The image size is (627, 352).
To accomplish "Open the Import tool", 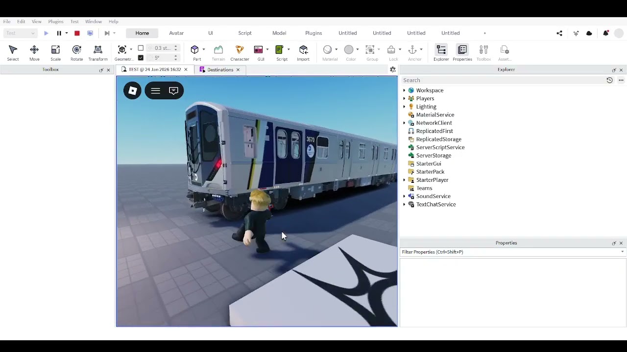I will coord(303,53).
